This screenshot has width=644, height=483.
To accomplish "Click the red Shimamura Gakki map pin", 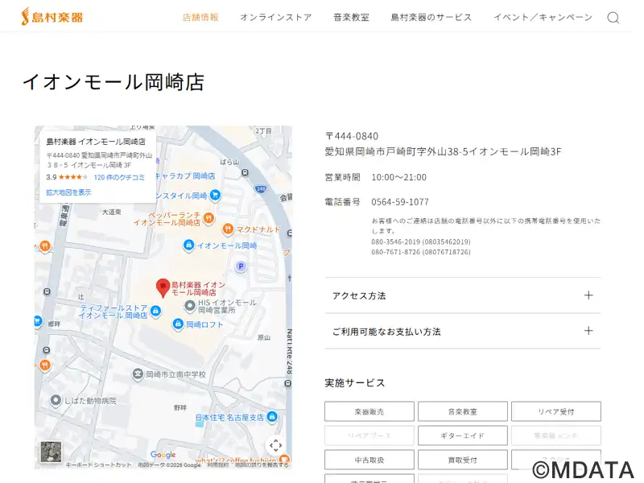I will coord(163,287).
